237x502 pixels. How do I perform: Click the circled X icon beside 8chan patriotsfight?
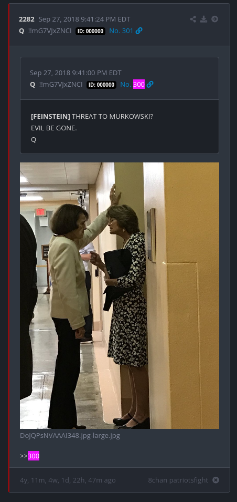coord(216,480)
